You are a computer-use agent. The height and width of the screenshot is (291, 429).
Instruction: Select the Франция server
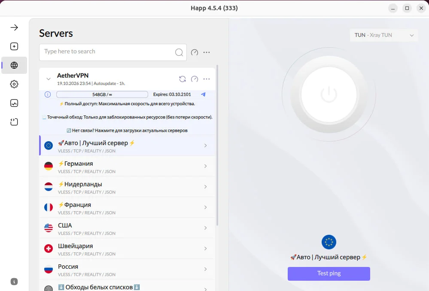pos(127,207)
